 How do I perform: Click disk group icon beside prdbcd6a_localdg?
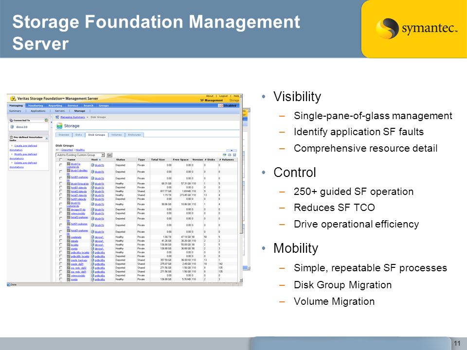click(x=69, y=252)
